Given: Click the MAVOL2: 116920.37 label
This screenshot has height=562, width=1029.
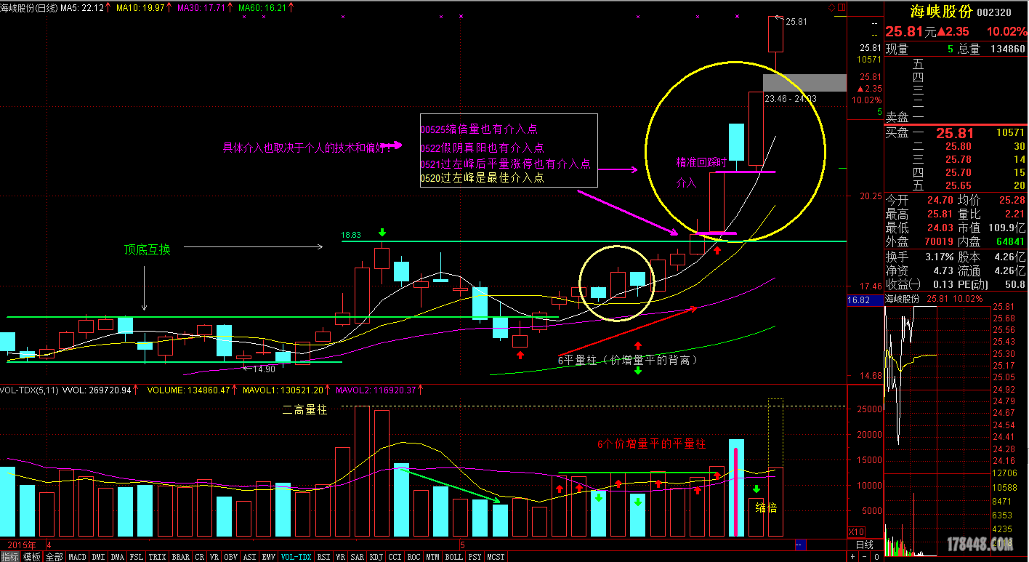Looking at the screenshot, I should coord(376,390).
